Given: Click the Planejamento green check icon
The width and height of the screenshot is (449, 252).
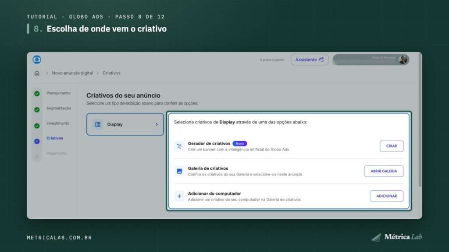Looking at the screenshot, I should 37,94.
